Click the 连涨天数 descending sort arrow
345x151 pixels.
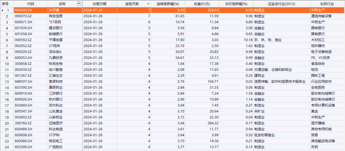tap(148, 4)
